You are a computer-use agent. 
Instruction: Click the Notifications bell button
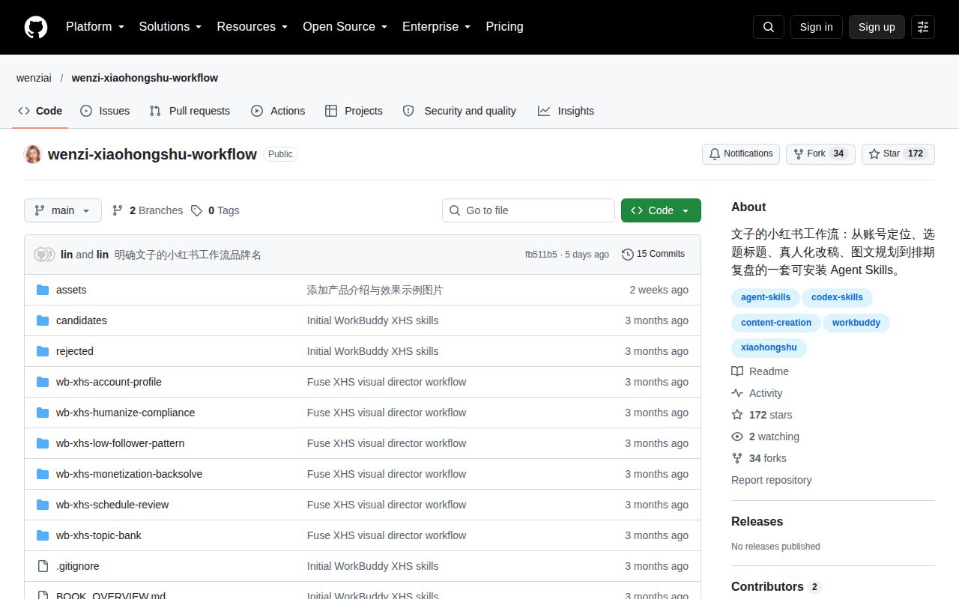(741, 153)
